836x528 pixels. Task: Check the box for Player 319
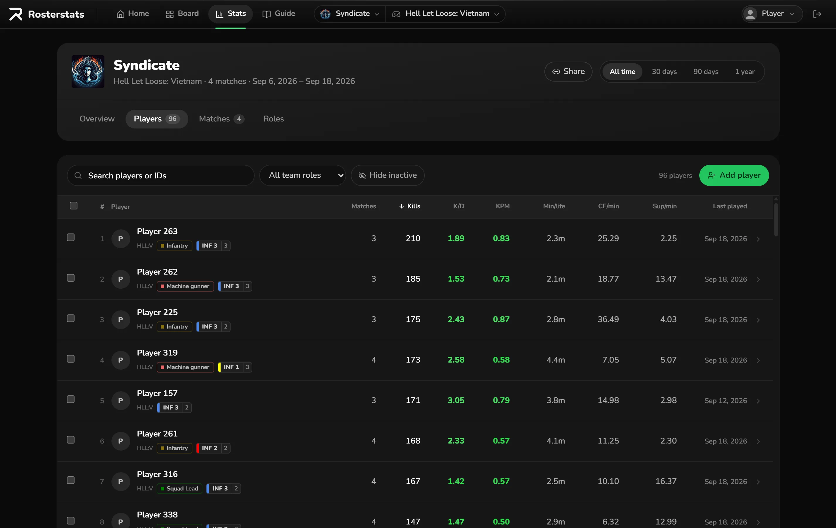(71, 359)
